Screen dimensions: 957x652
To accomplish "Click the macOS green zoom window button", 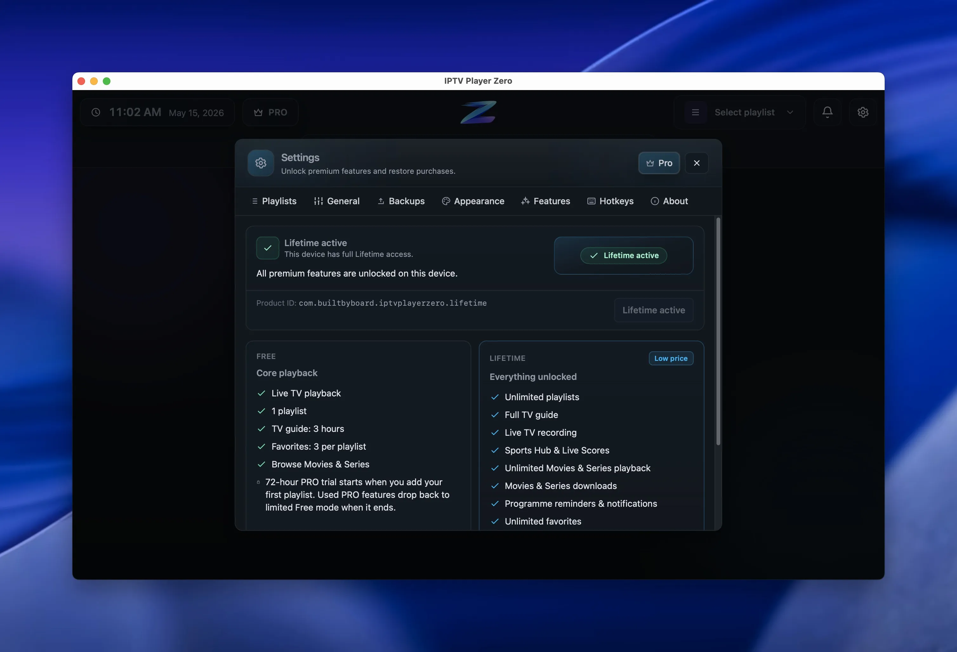I will coord(107,81).
